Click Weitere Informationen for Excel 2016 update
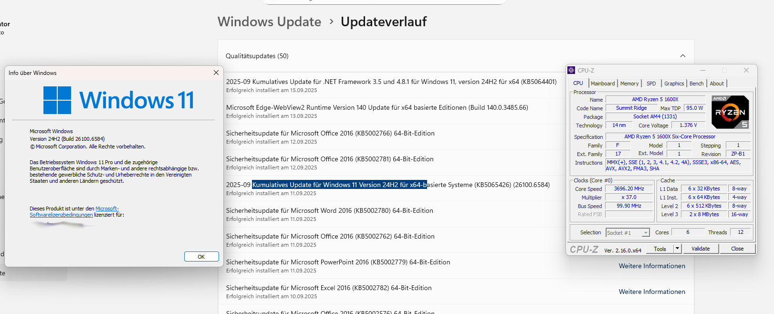Viewport: 774px width, 314px height. tap(652, 292)
